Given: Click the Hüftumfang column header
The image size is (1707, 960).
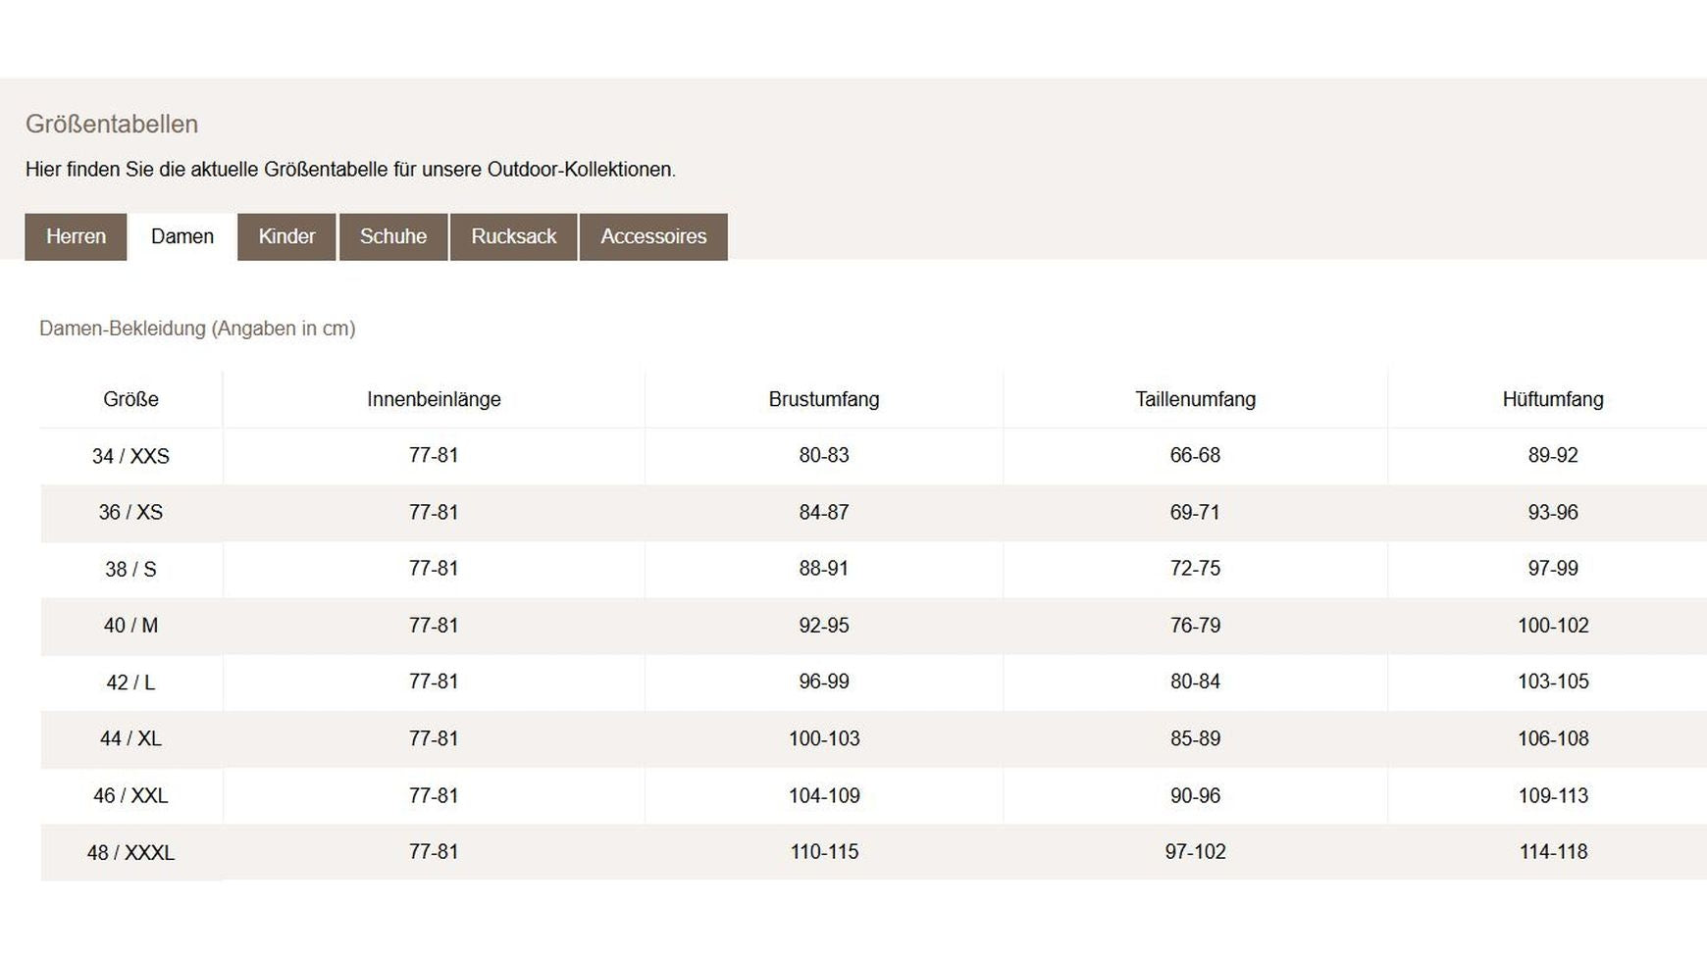Looking at the screenshot, I should click(x=1553, y=399).
